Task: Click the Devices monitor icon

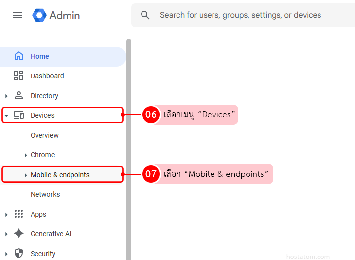Action: coord(19,115)
